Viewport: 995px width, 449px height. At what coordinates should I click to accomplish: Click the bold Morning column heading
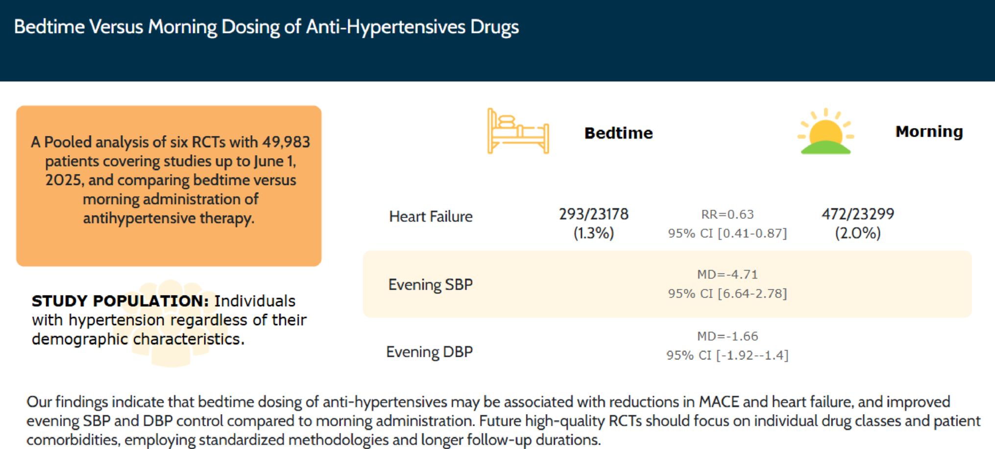coord(929,131)
